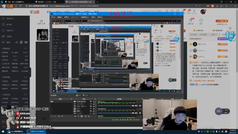
Task: Expand the live review link arrow
Action: pyautogui.click(x=223, y=31)
